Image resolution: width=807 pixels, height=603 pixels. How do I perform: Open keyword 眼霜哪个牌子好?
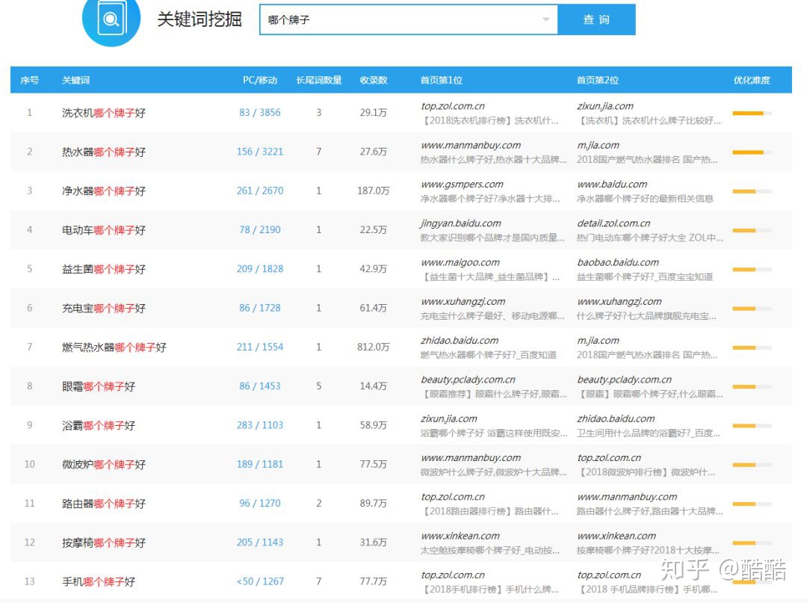point(99,386)
